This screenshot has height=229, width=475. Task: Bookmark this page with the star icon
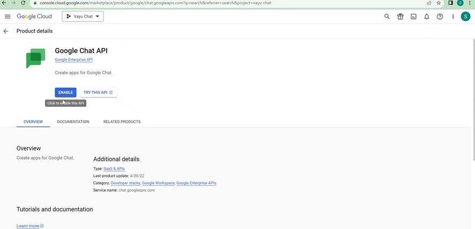pyautogui.click(x=439, y=3)
